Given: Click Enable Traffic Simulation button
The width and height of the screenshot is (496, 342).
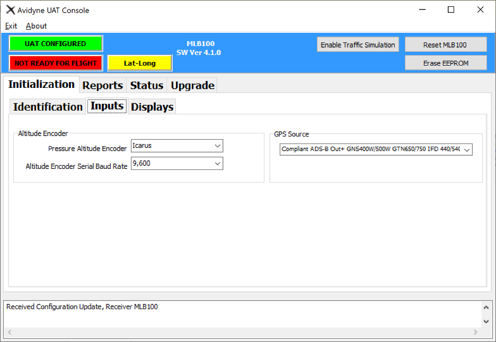Looking at the screenshot, I should (358, 44).
